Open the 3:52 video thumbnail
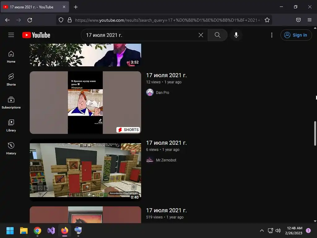The width and height of the screenshot is (317, 238). pos(85,55)
